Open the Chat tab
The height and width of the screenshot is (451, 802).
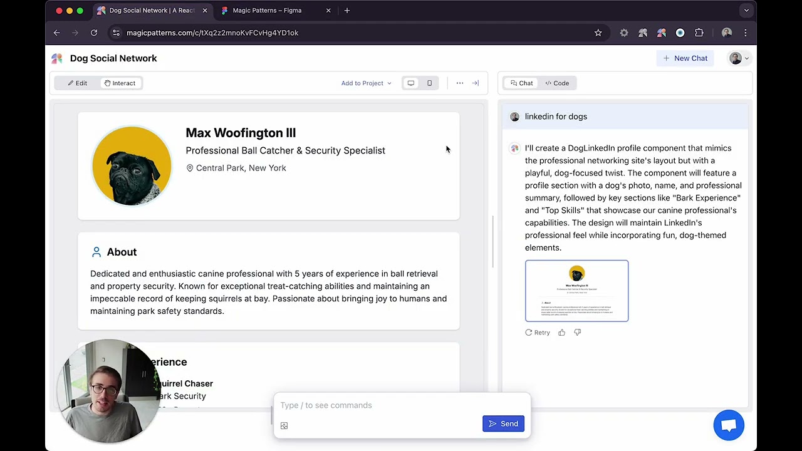coord(521,83)
